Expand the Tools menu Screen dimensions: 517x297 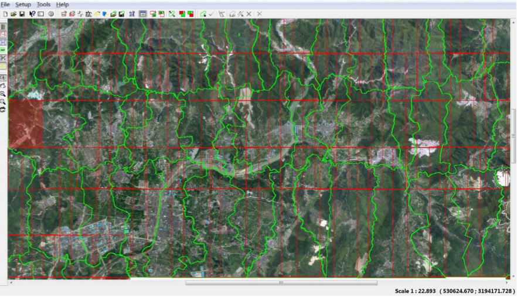[x=43, y=4]
